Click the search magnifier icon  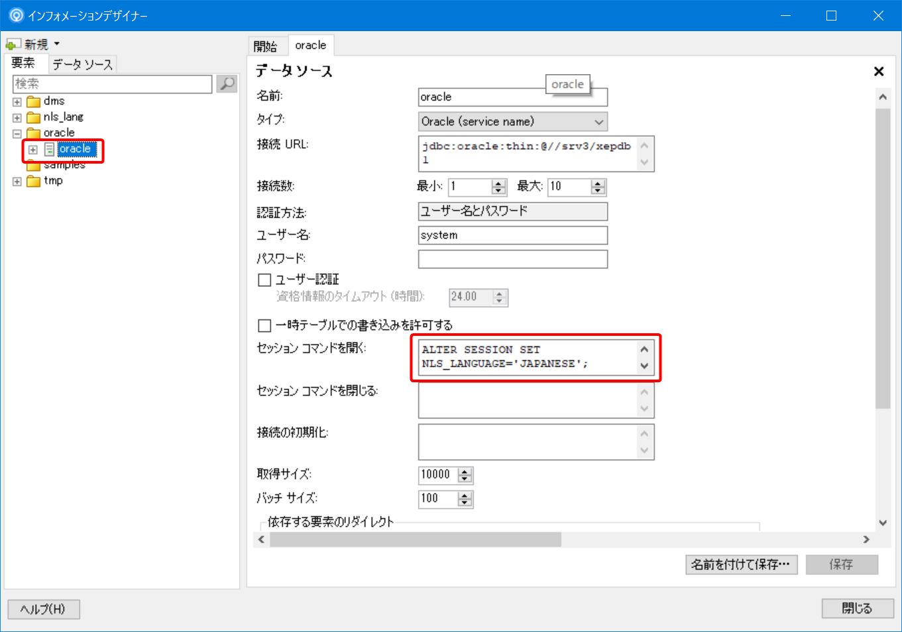227,83
